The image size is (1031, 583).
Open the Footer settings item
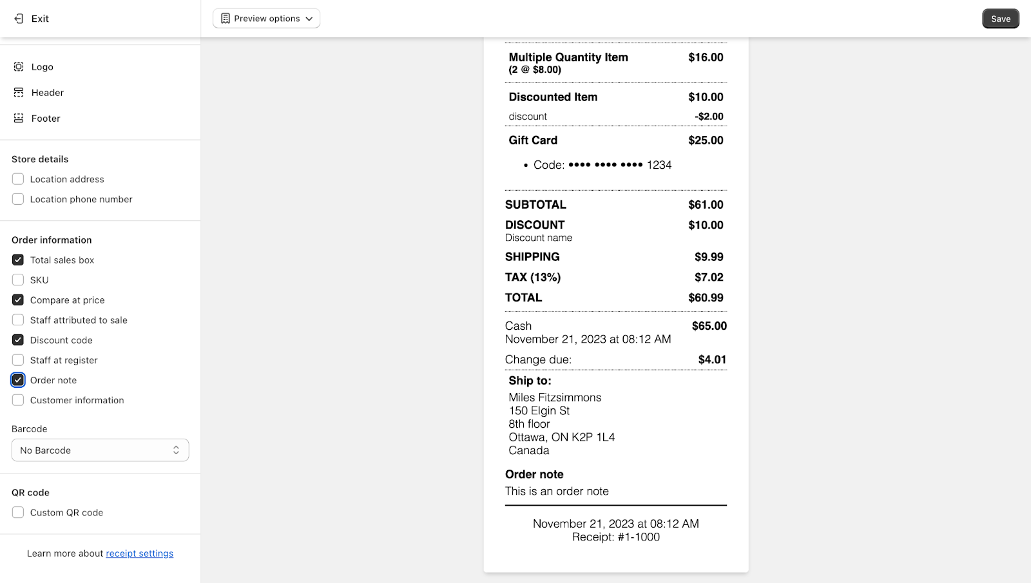coord(46,119)
